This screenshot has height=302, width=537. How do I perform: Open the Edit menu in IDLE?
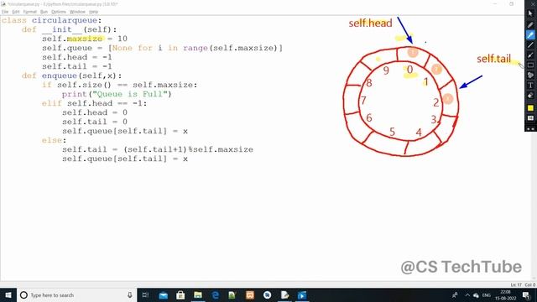[x=16, y=12]
